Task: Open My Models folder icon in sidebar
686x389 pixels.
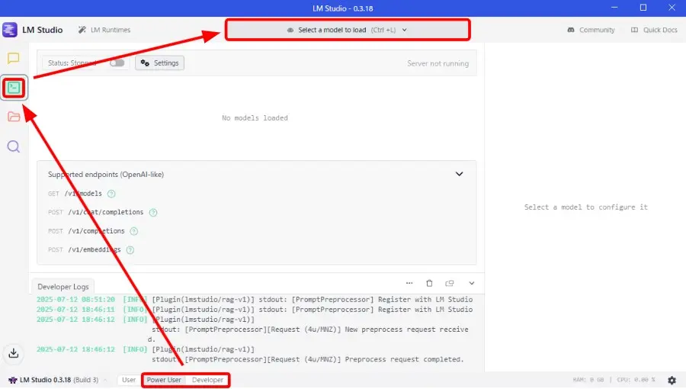Action: tap(14, 117)
